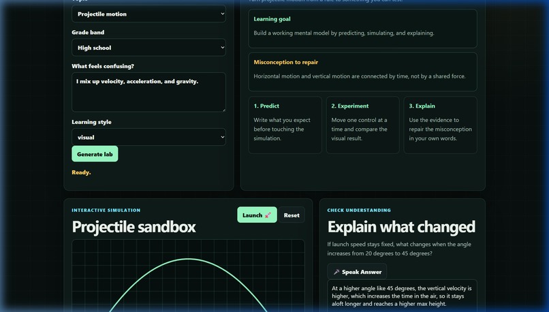Click the 'Learning goal' heading
Image resolution: width=549 pixels, height=312 pixels.
click(x=272, y=19)
